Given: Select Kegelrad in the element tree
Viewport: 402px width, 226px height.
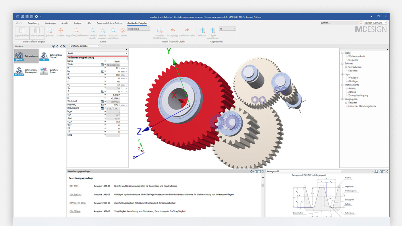Looking at the screenshot, I should click(353, 71).
